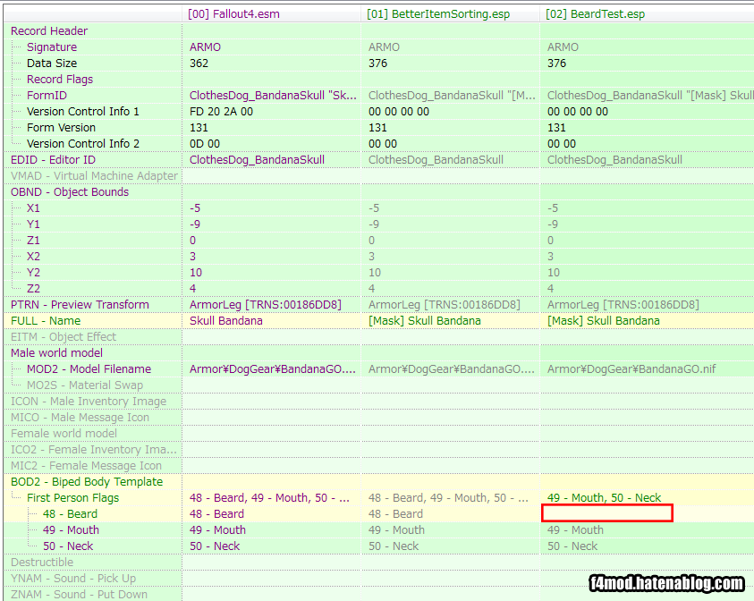Image resolution: width=754 pixels, height=601 pixels.
Task: Click BetterItemSorting.esp Form Version value 131
Action: tap(377, 127)
